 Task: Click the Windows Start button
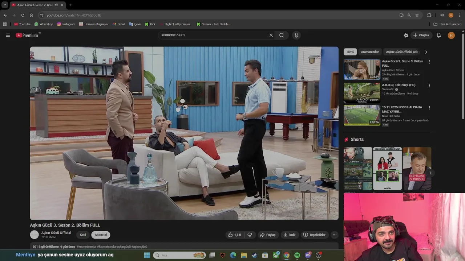tap(147, 255)
